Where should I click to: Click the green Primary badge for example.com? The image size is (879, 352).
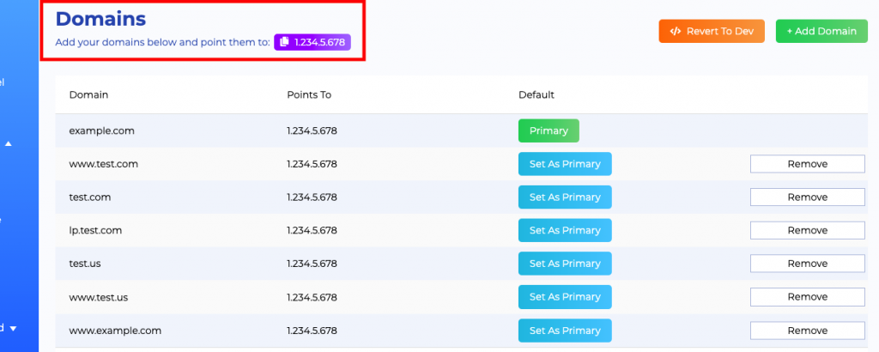(549, 130)
